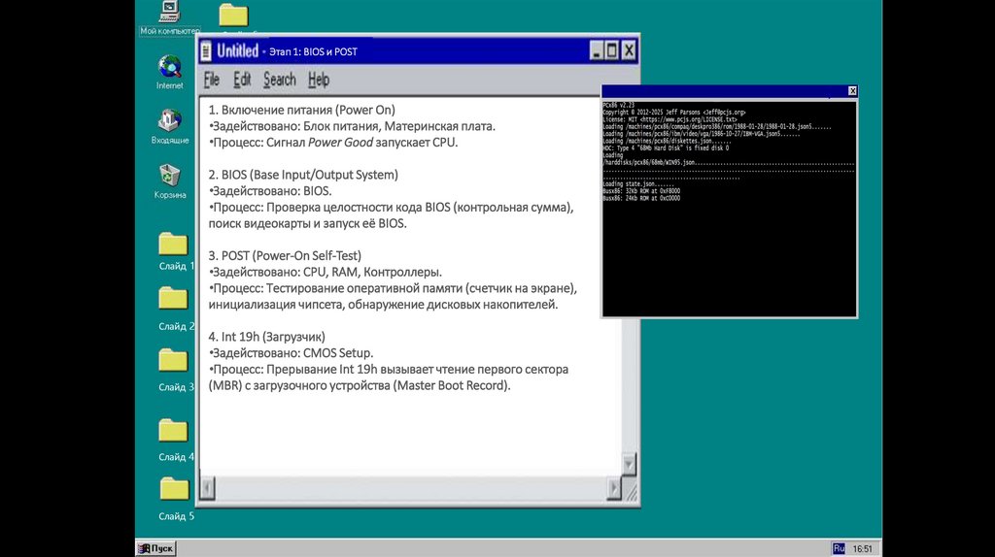Click the line 'Задействовано: BIOS.'

(270, 191)
